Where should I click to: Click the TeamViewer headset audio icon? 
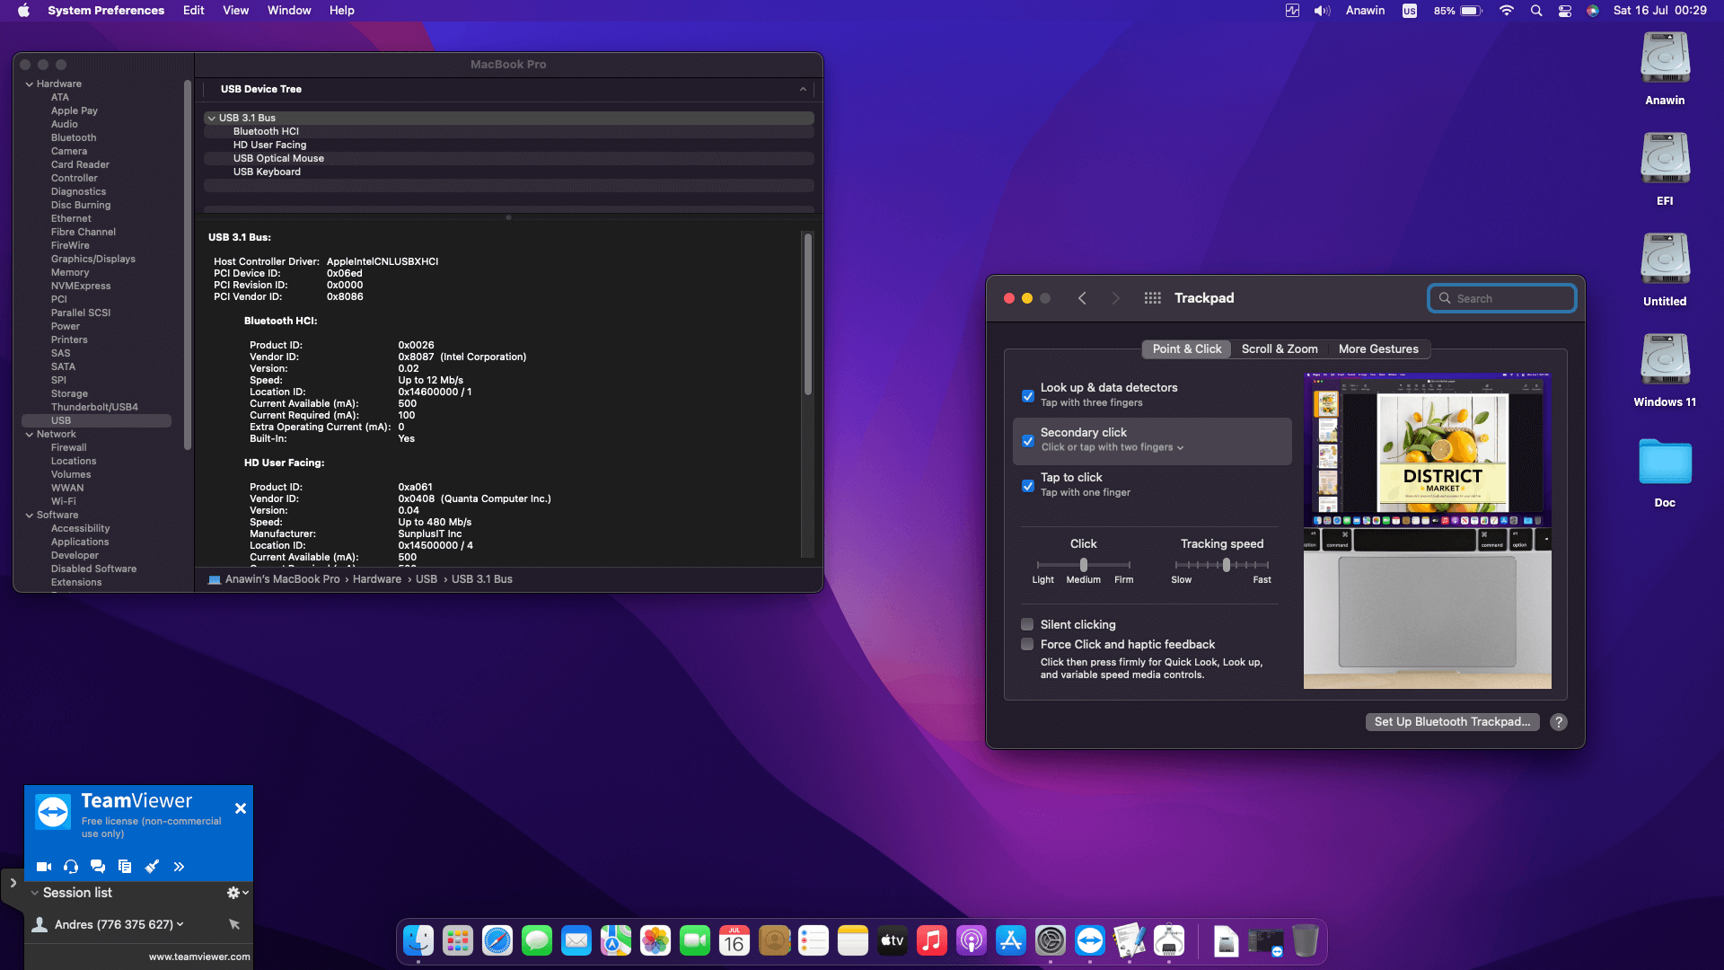(71, 867)
